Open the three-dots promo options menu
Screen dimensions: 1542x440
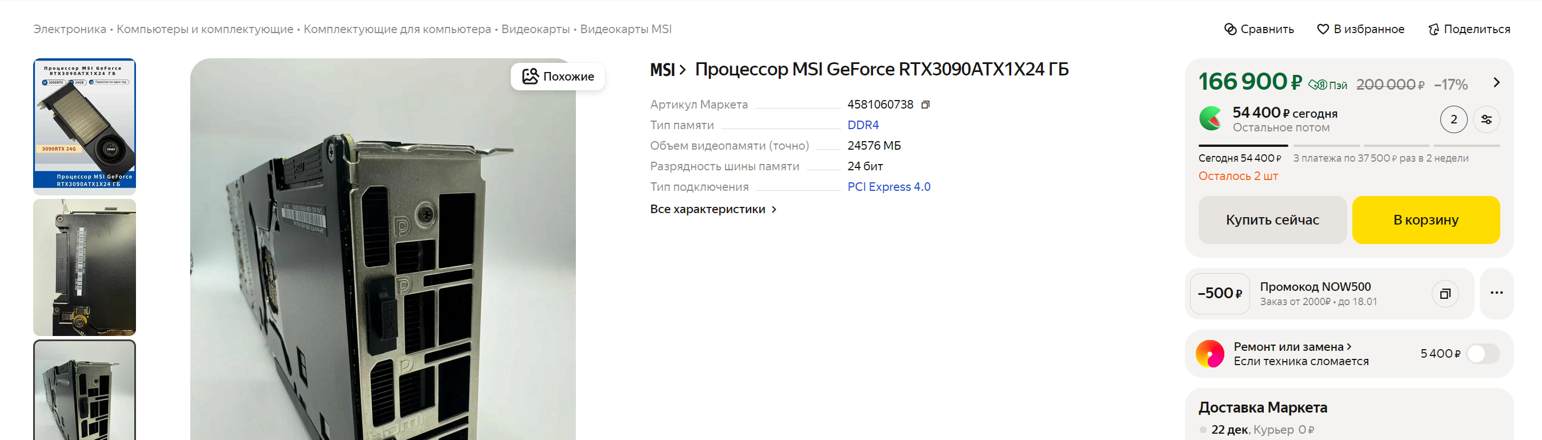(1496, 293)
